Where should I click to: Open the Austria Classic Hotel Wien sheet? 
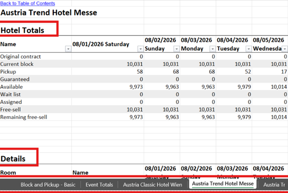(x=153, y=184)
